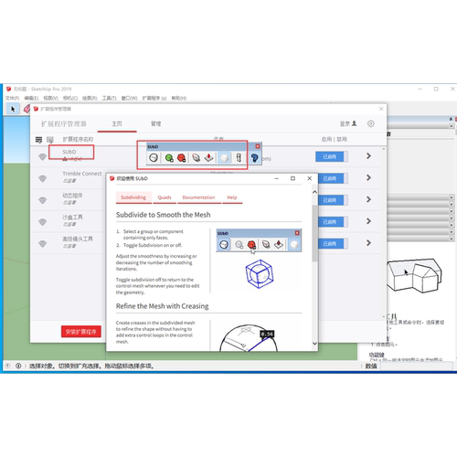Open the 编辑(E) menu
The image size is (457, 457).
(x=31, y=98)
